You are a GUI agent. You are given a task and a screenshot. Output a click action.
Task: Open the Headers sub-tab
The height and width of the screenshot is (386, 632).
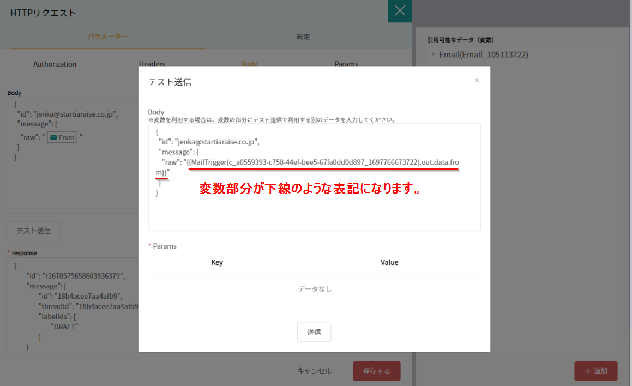click(x=152, y=64)
